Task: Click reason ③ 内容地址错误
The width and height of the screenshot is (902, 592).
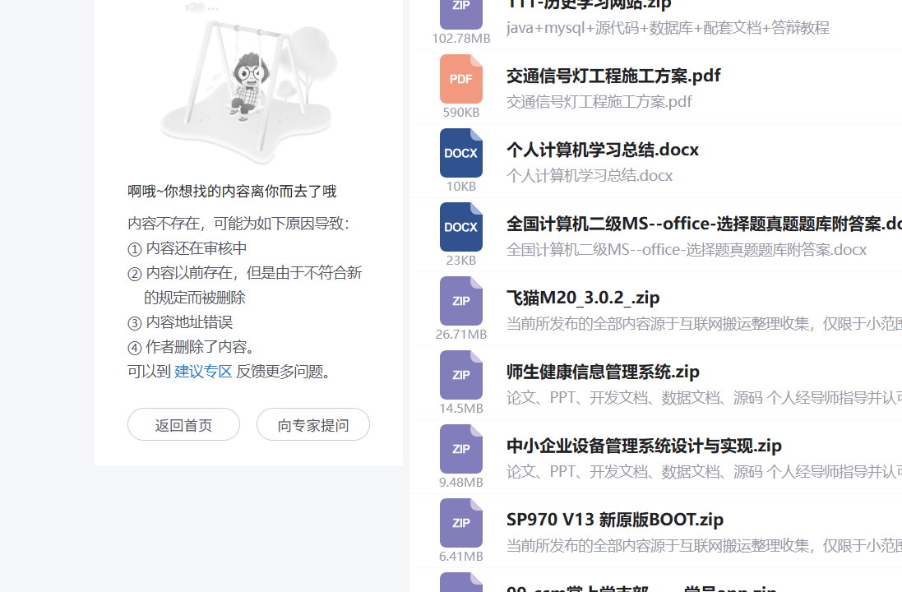Action: tap(180, 322)
